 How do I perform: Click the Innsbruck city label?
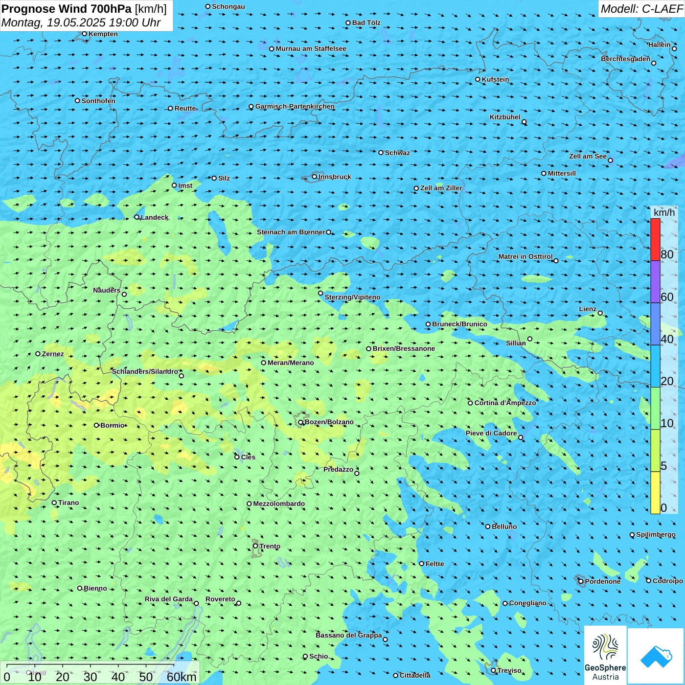tap(335, 177)
